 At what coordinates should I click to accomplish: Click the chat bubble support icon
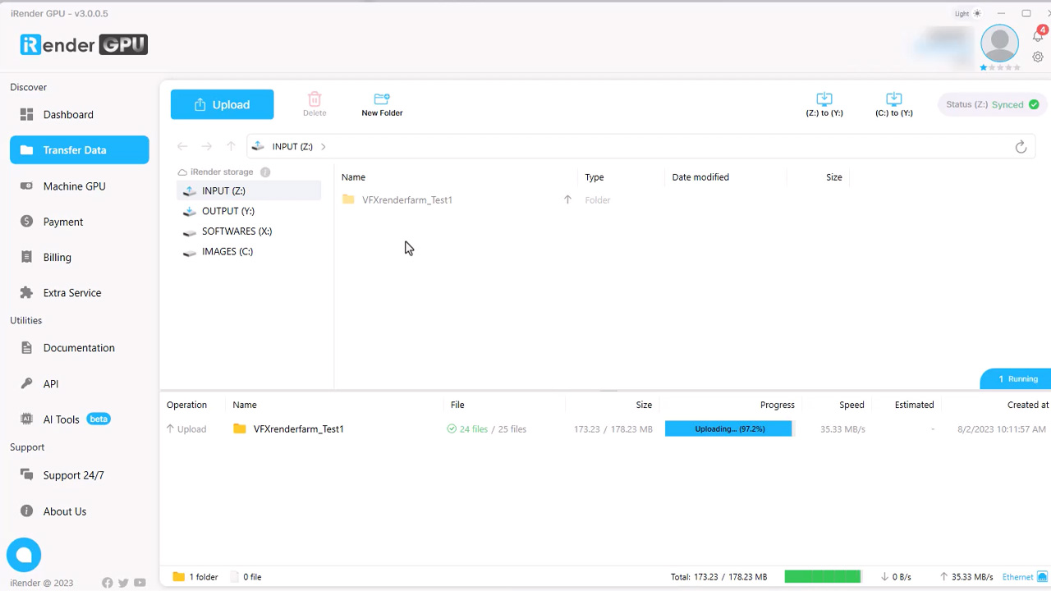click(24, 555)
